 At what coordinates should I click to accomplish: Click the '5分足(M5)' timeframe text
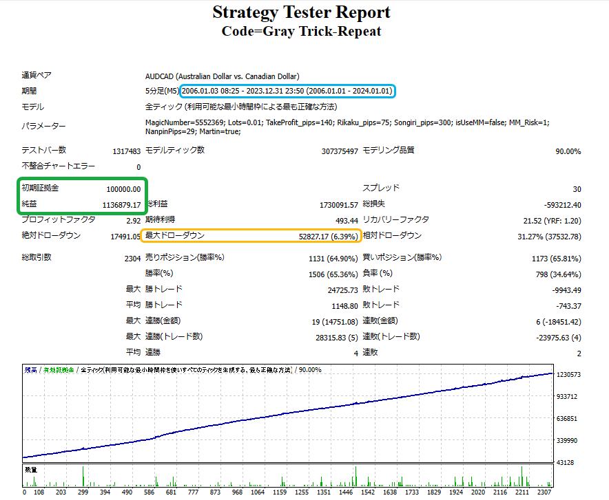(162, 91)
